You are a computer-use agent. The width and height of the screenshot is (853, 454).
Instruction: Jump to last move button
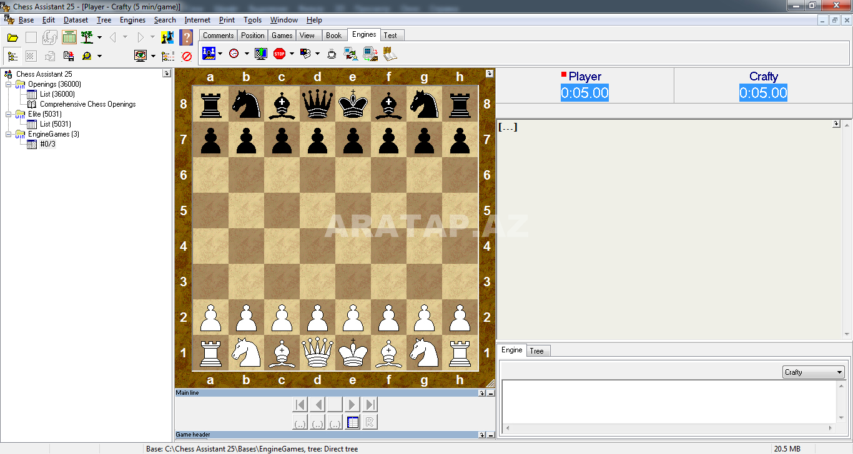pyautogui.click(x=370, y=405)
